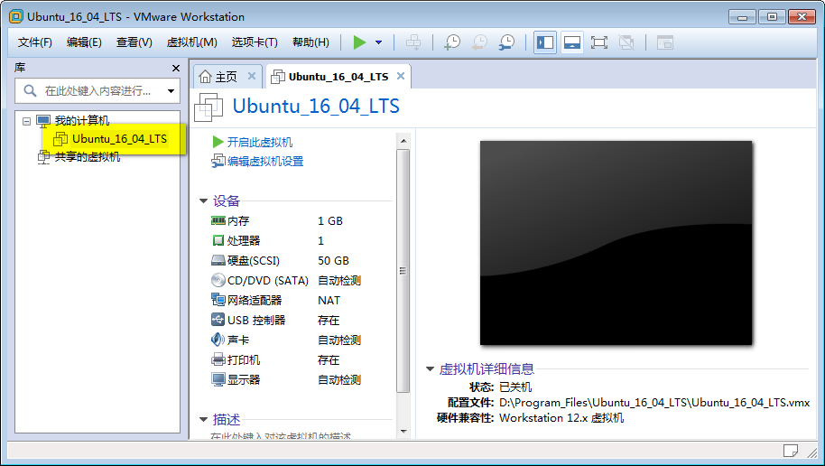Image resolution: width=825 pixels, height=466 pixels.
Task: Click the green power-on play toolbar button
Action: pos(359,42)
